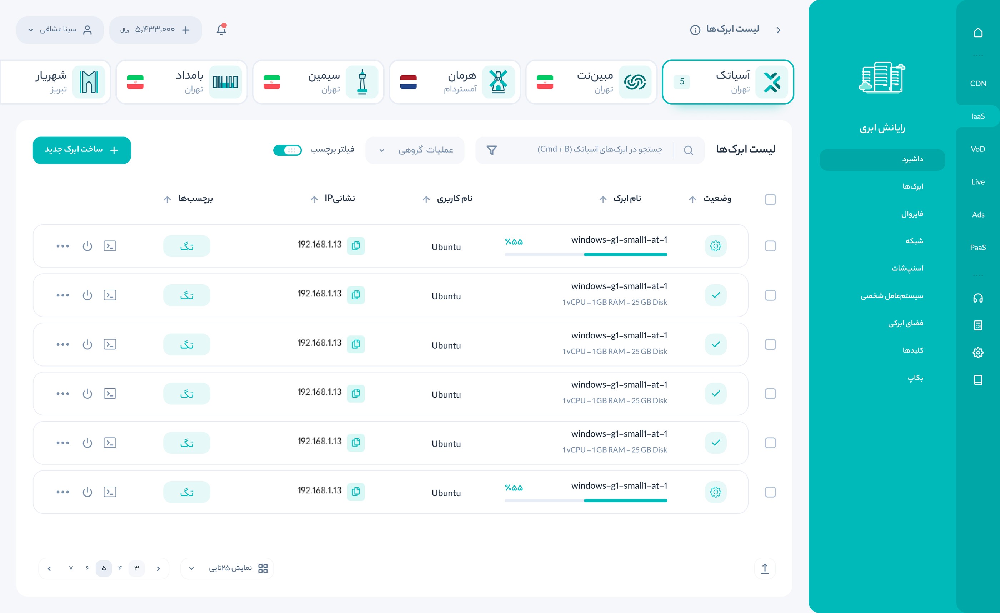Viewport: 1000px width, 613px height.
Task: Click progress bar of last row server
Action: click(586, 500)
